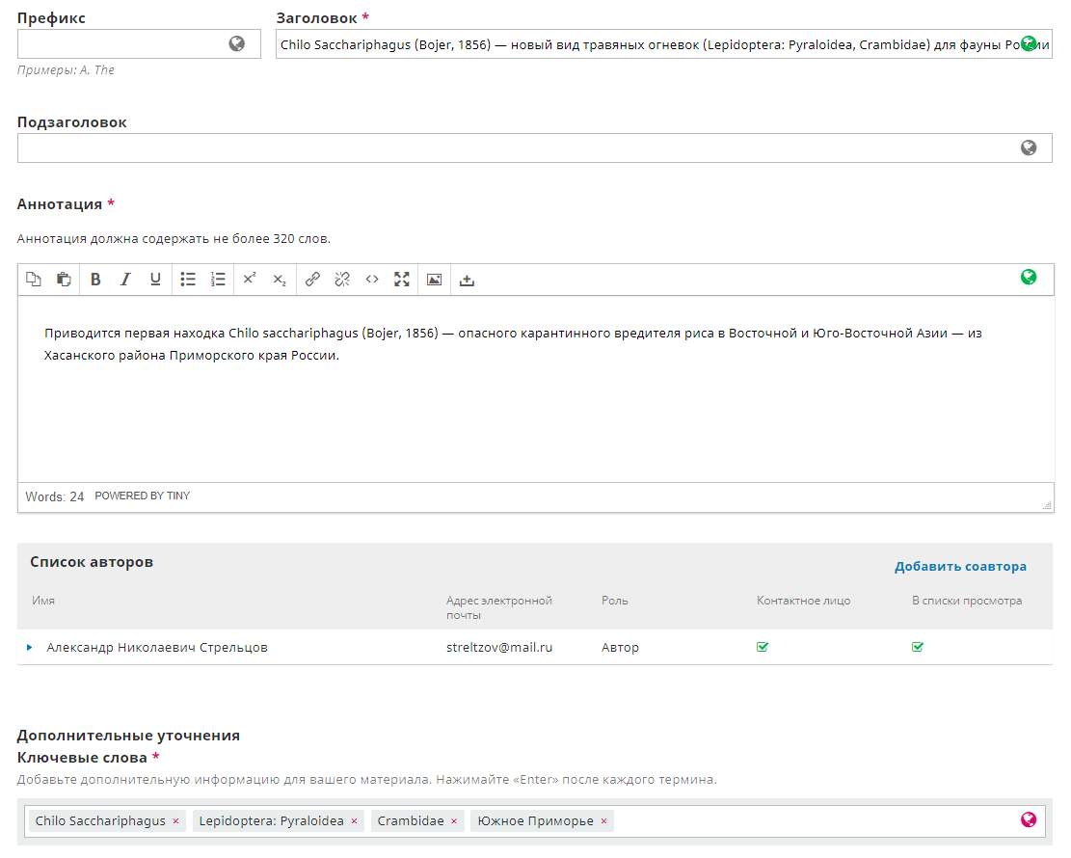Remove the Южное Приморье keyword tag
1071x858 pixels.
click(x=603, y=821)
